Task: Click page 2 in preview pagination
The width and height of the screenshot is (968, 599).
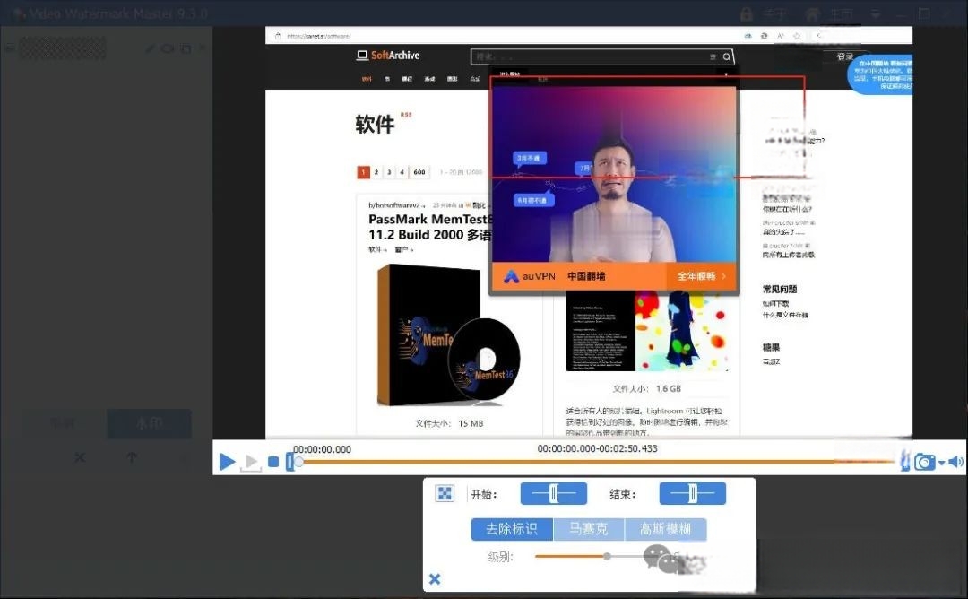Action: pyautogui.click(x=376, y=172)
